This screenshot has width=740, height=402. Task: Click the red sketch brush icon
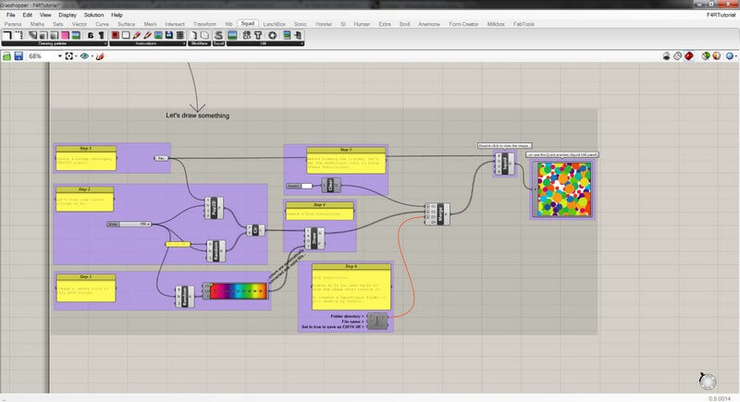point(99,56)
